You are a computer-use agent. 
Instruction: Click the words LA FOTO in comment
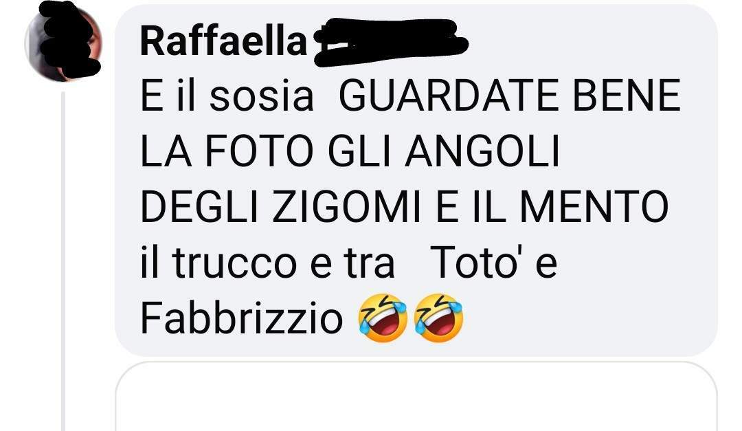click(x=227, y=151)
